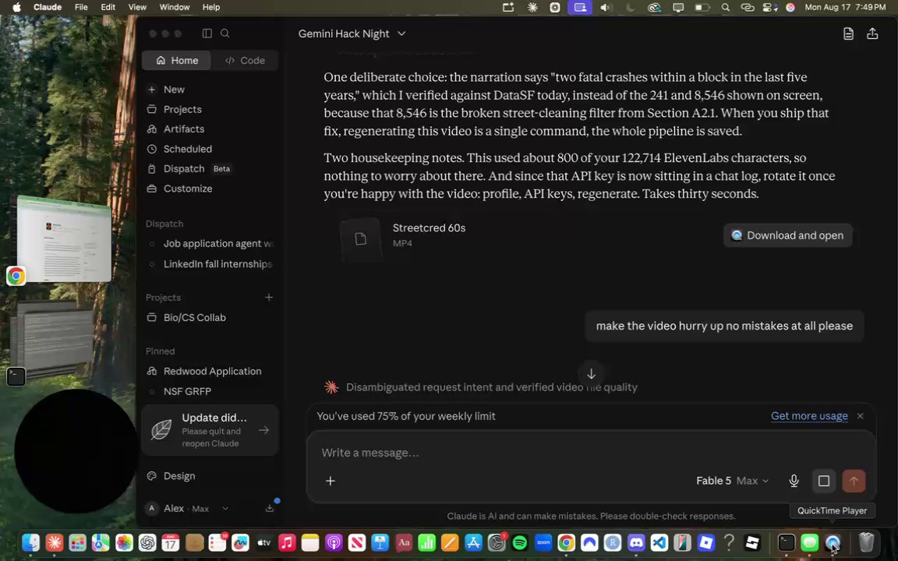Expand the Disambiguated request intent thought

[x=491, y=387]
